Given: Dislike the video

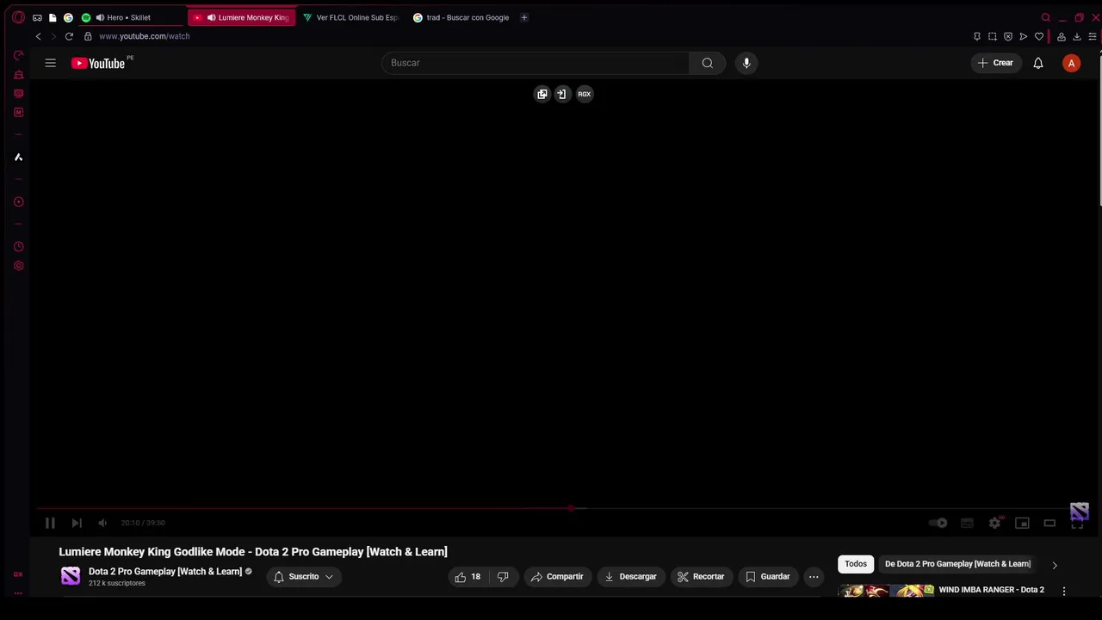Looking at the screenshot, I should click(503, 577).
